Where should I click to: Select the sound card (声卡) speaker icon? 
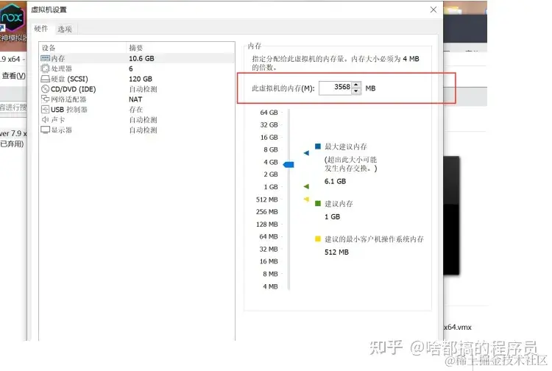pos(46,120)
